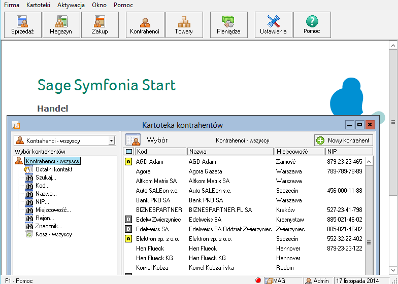This screenshot has width=398, height=284.
Task: Open Ustawienia settings from toolbar
Action: click(x=273, y=24)
